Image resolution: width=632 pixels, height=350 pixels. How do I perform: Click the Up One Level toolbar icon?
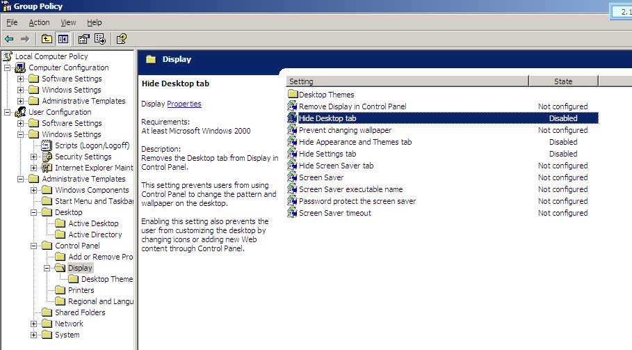click(x=47, y=39)
